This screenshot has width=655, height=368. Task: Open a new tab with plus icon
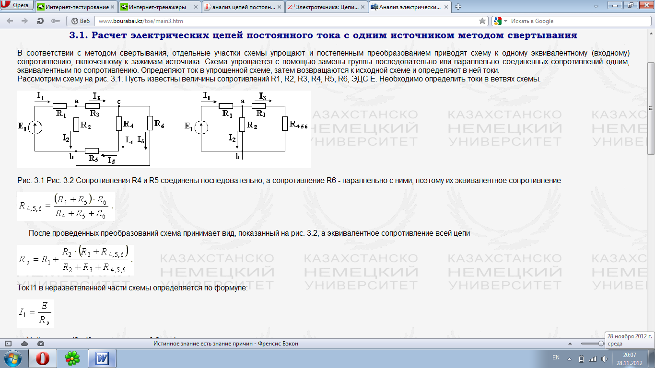tap(458, 7)
